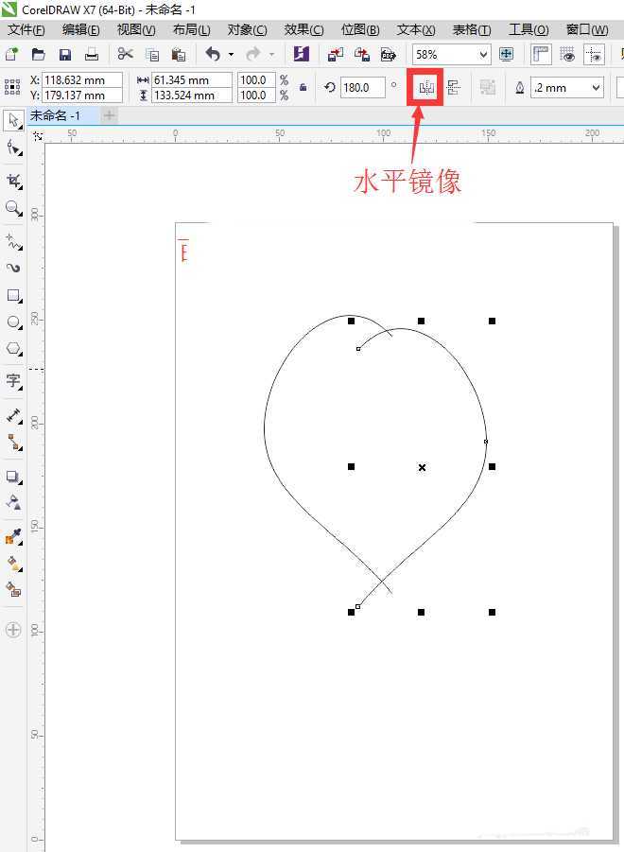Select the Ellipse tool
The height and width of the screenshot is (852, 624).
pyautogui.click(x=14, y=322)
